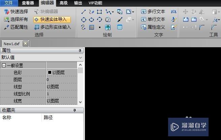This screenshot has height=140, width=221.
Task: Select the leader arrow tool
Action: tap(120, 20)
